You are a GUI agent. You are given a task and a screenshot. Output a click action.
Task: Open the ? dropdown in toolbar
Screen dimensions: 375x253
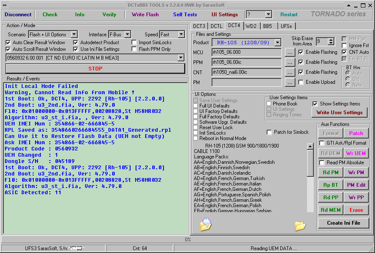coord(268,14)
